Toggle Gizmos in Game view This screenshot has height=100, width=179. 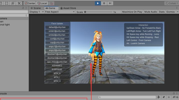tap(170, 12)
